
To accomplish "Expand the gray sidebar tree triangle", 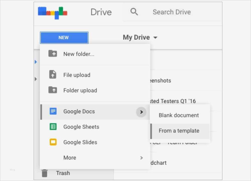I will click(36, 79).
